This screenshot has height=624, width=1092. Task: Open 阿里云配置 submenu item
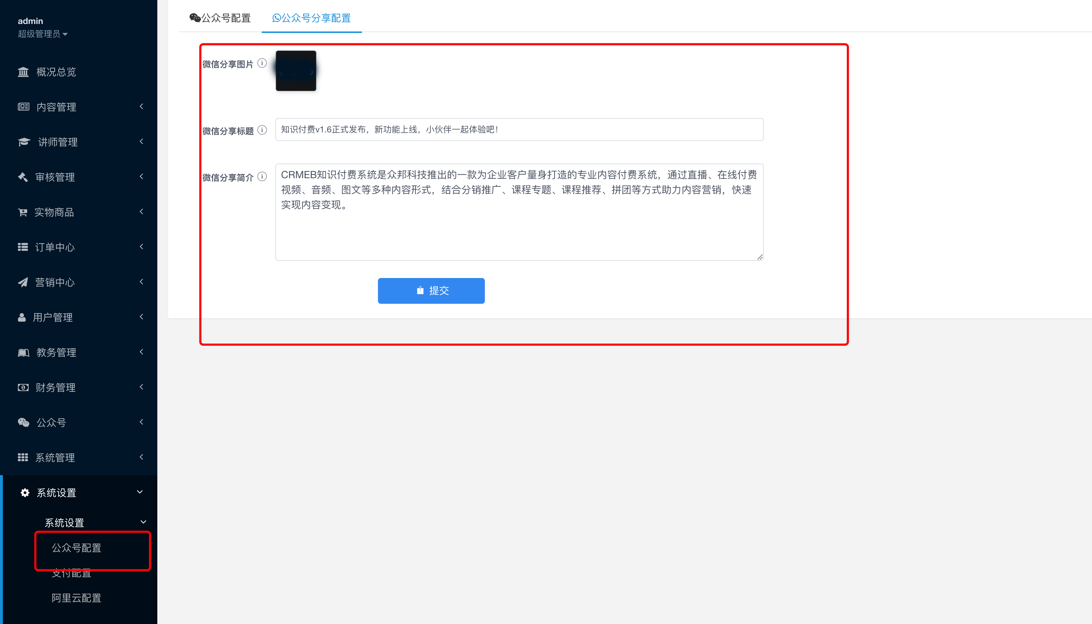[x=77, y=598]
